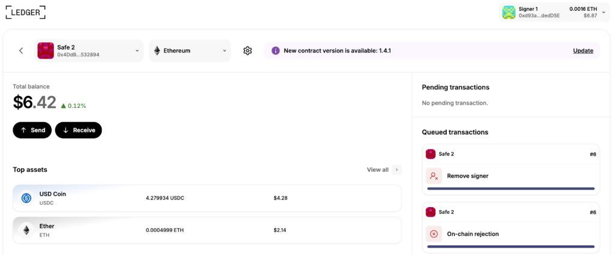Image resolution: width=614 pixels, height=255 pixels.
Task: Click the Safe 2 red avatar icon
Action: (x=46, y=51)
